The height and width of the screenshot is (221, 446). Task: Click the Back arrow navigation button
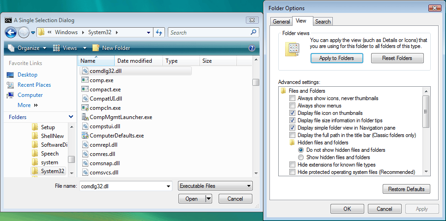point(11,33)
